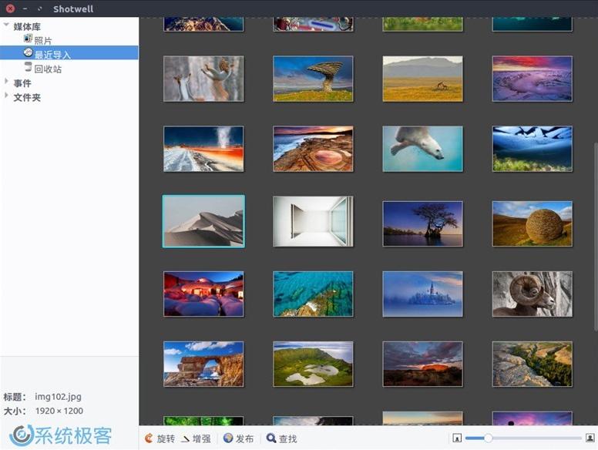Screen dimensions: 598x450
Task: Open Find (查找) with the magnifier icon
Action: tap(271, 438)
